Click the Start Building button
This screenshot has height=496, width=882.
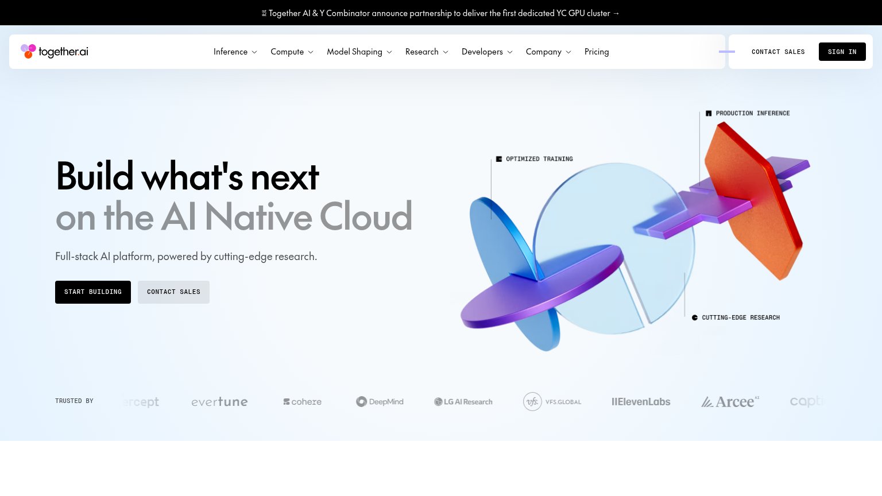93,292
